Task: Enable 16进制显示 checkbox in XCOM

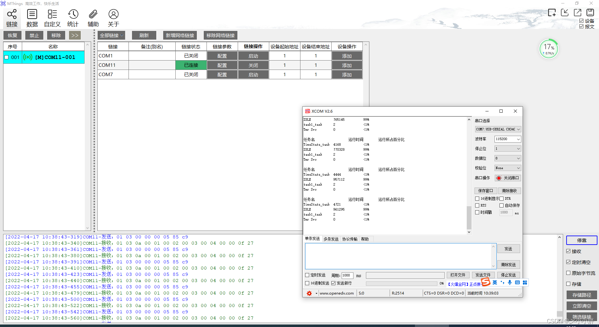Action: (x=477, y=198)
